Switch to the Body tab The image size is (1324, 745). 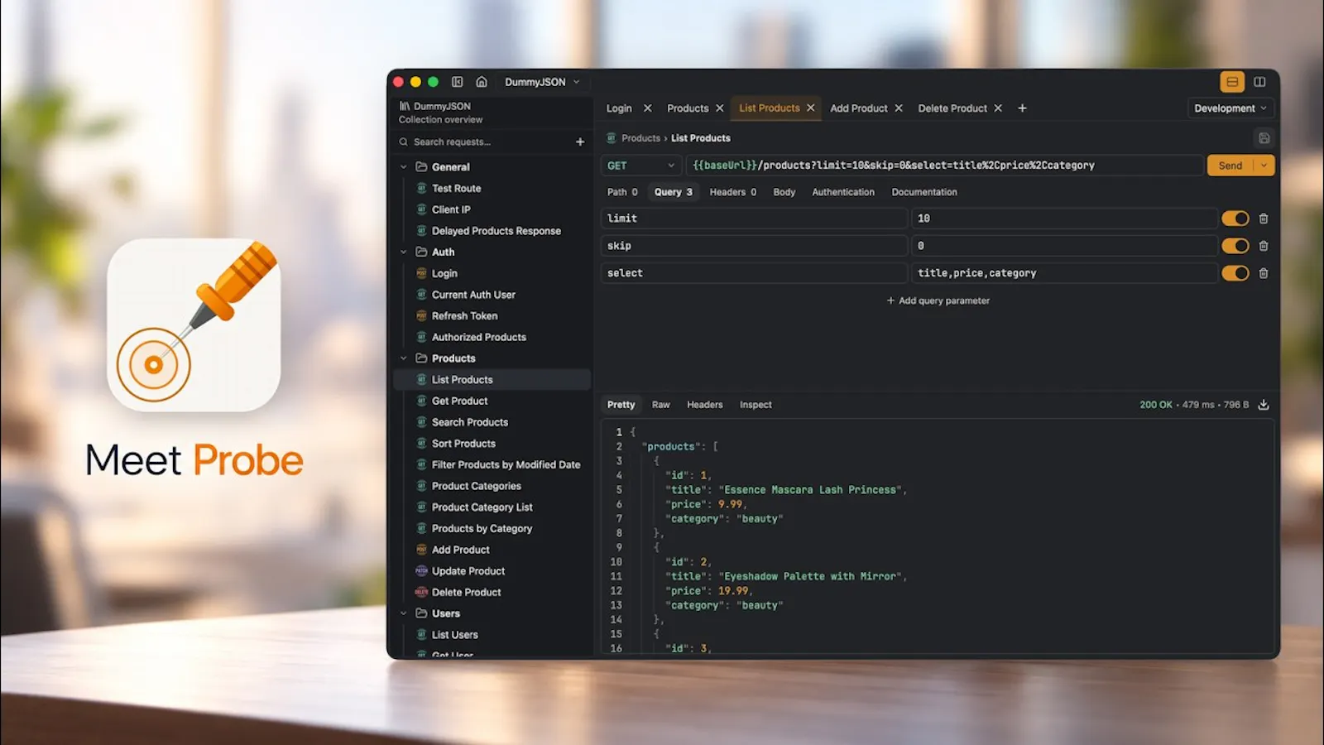click(x=784, y=192)
